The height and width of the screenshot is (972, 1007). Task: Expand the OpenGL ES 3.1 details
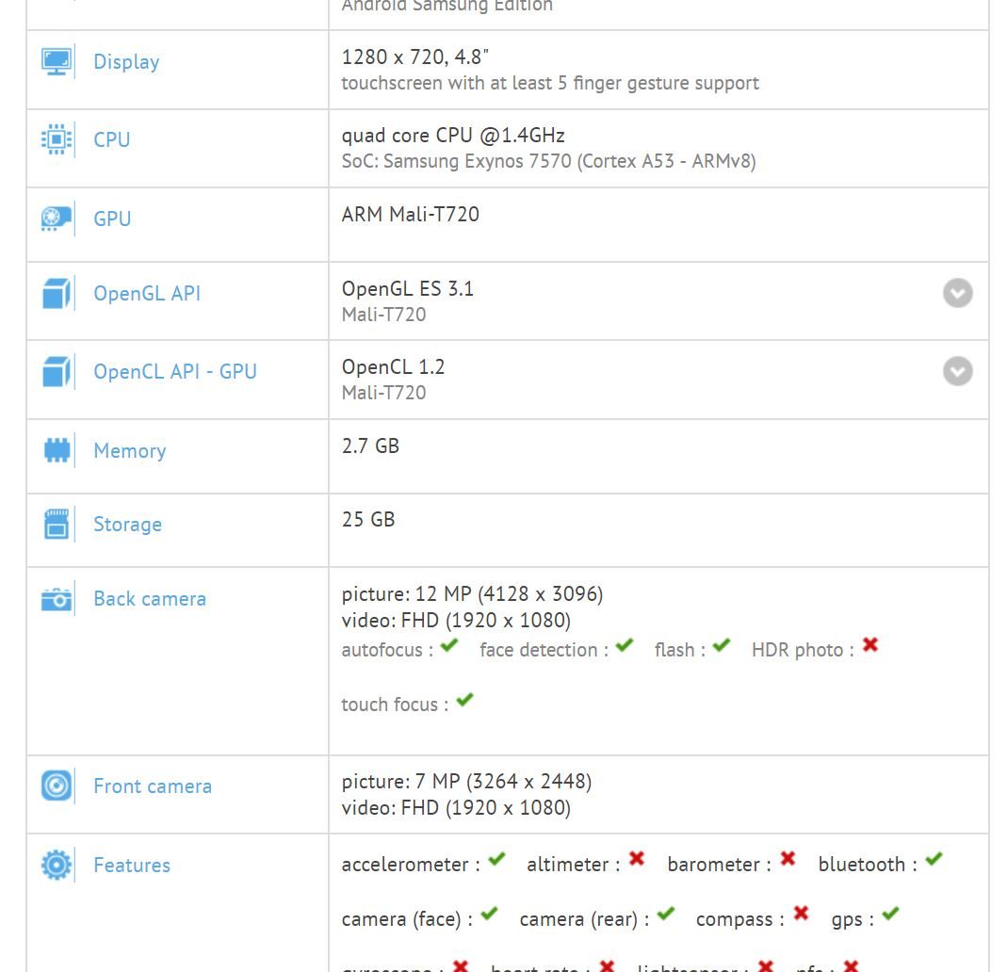point(957,293)
